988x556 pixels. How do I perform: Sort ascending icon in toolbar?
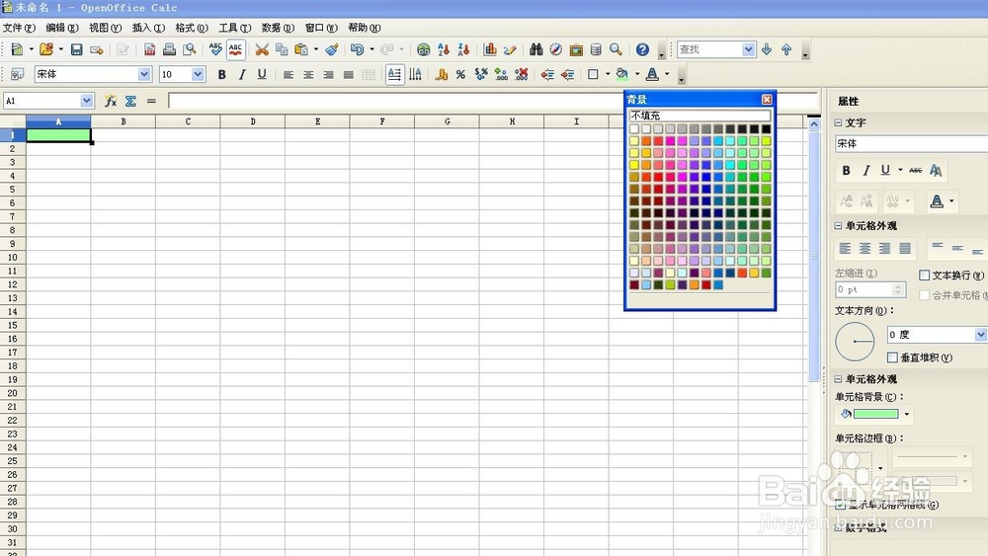444,49
